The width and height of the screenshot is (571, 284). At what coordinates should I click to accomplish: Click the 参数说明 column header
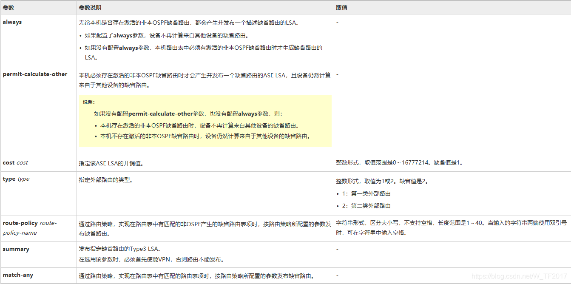pyautogui.click(x=90, y=8)
